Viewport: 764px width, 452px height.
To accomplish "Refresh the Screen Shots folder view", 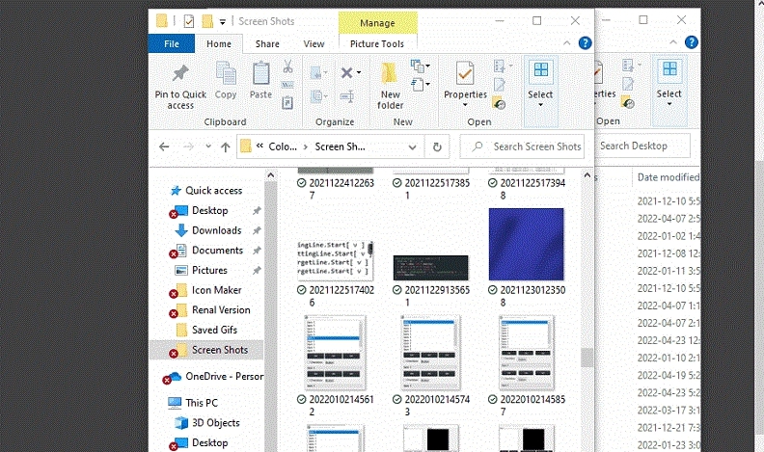I will pyautogui.click(x=437, y=146).
